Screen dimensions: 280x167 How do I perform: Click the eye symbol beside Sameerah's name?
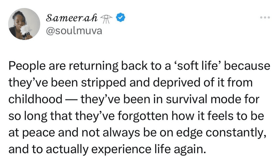pyautogui.click(x=107, y=19)
